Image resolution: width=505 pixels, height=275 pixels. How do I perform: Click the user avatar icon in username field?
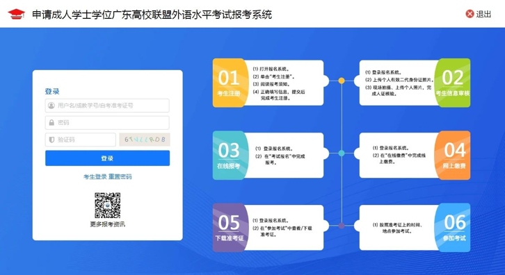(51, 106)
